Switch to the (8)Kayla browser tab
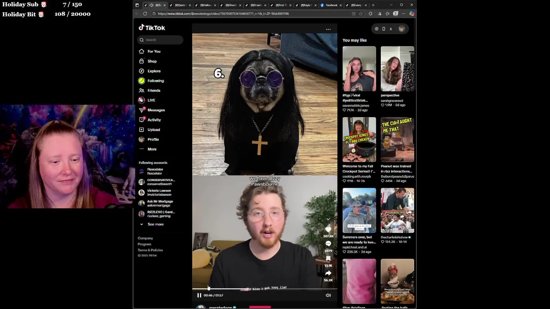This screenshot has height=309, width=550. [306, 5]
